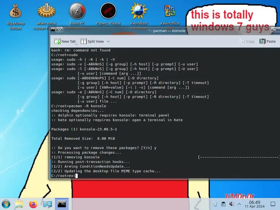Click 'bash: rm: command not found' line

(81, 50)
